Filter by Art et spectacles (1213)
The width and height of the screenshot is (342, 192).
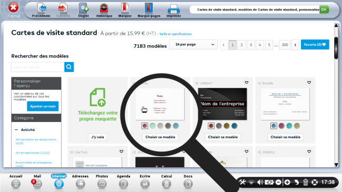click(x=33, y=153)
